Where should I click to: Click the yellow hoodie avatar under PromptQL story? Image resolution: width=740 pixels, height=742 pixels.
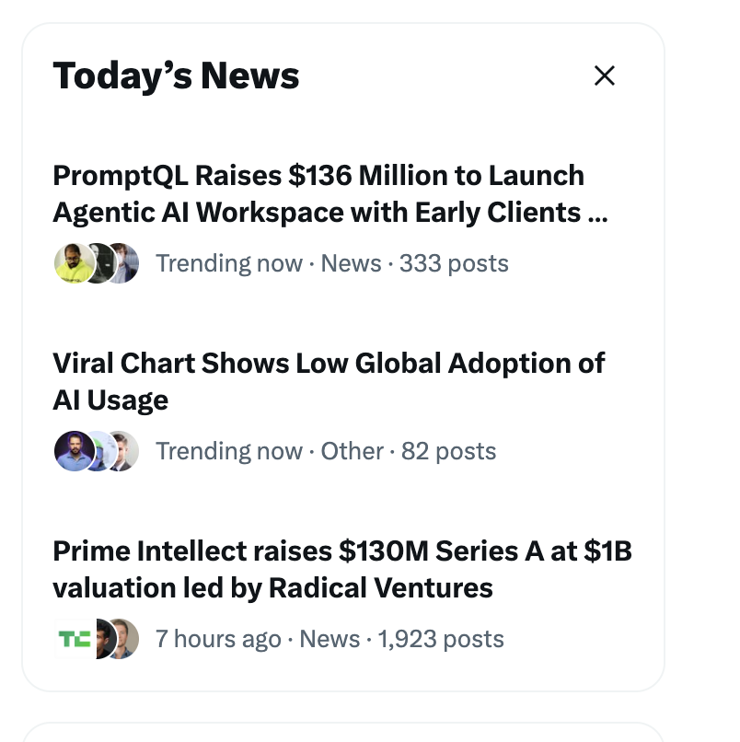coord(75,263)
